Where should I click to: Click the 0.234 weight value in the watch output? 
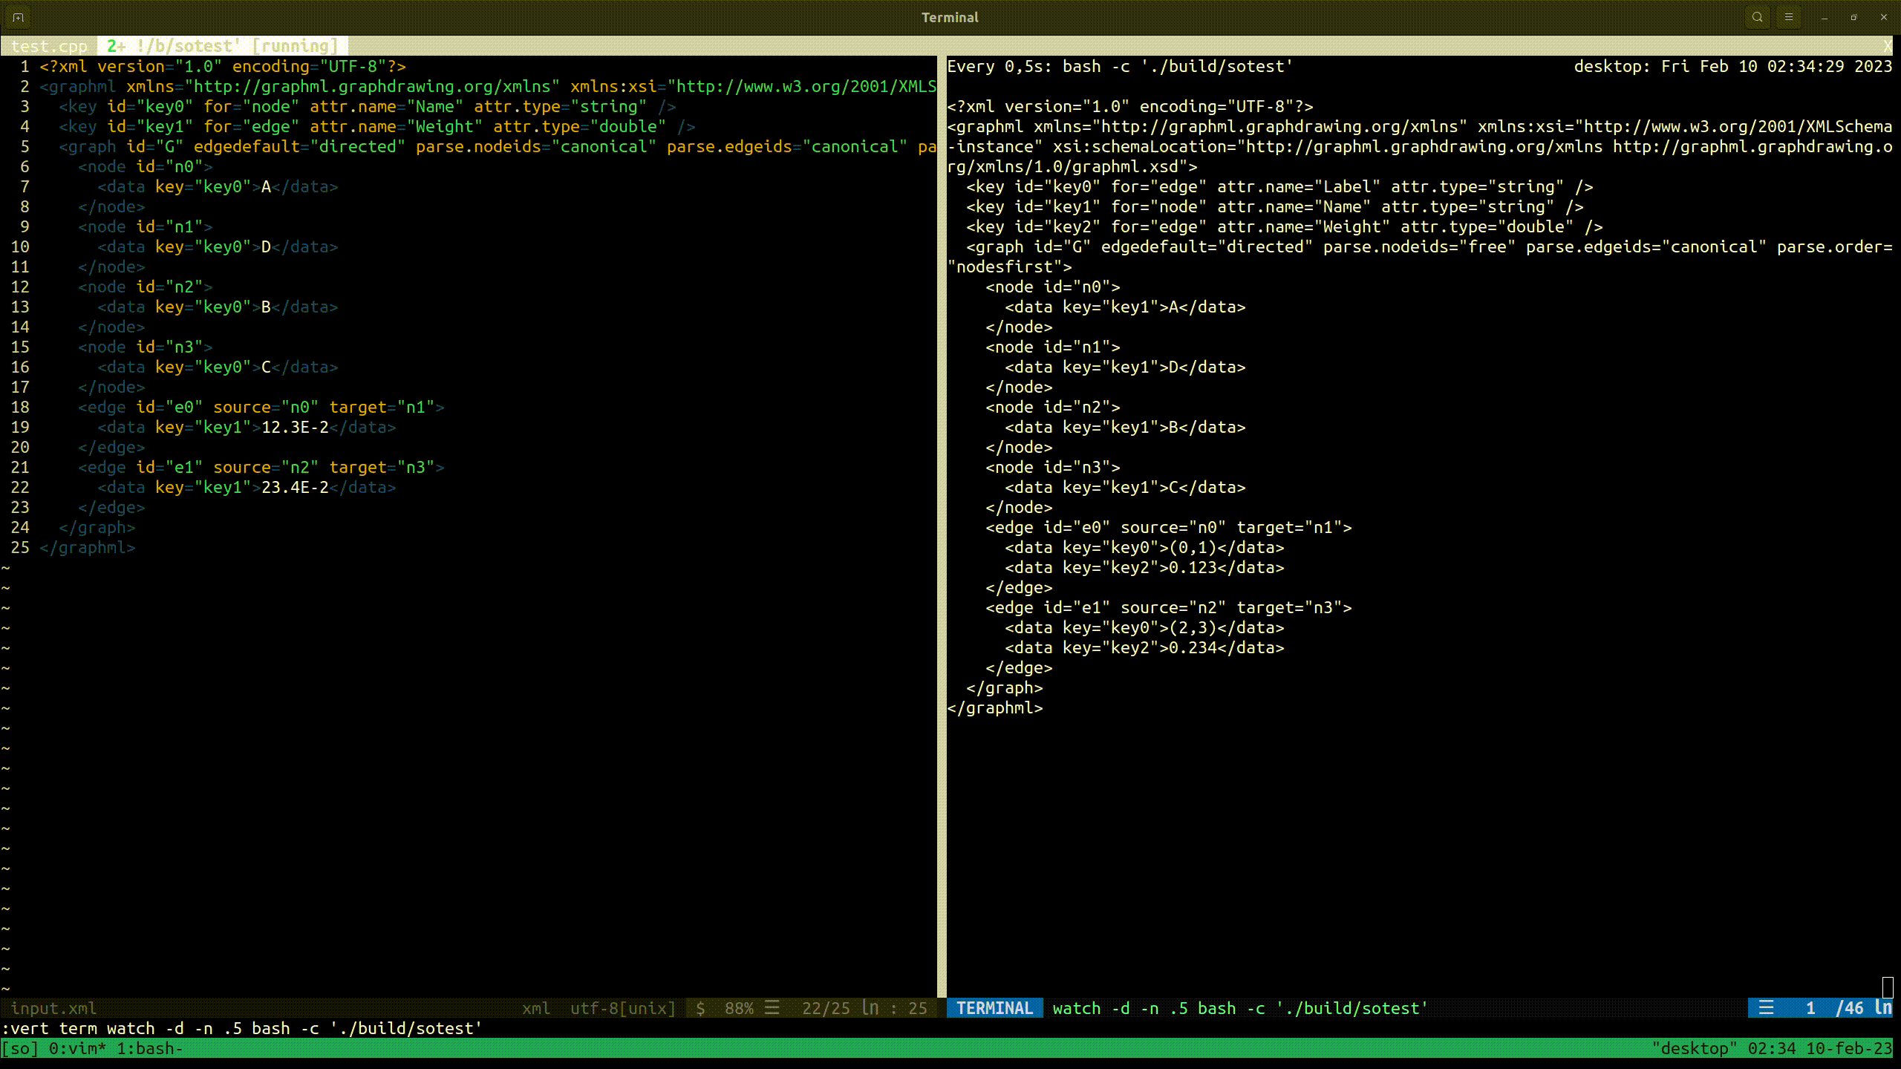click(1193, 647)
